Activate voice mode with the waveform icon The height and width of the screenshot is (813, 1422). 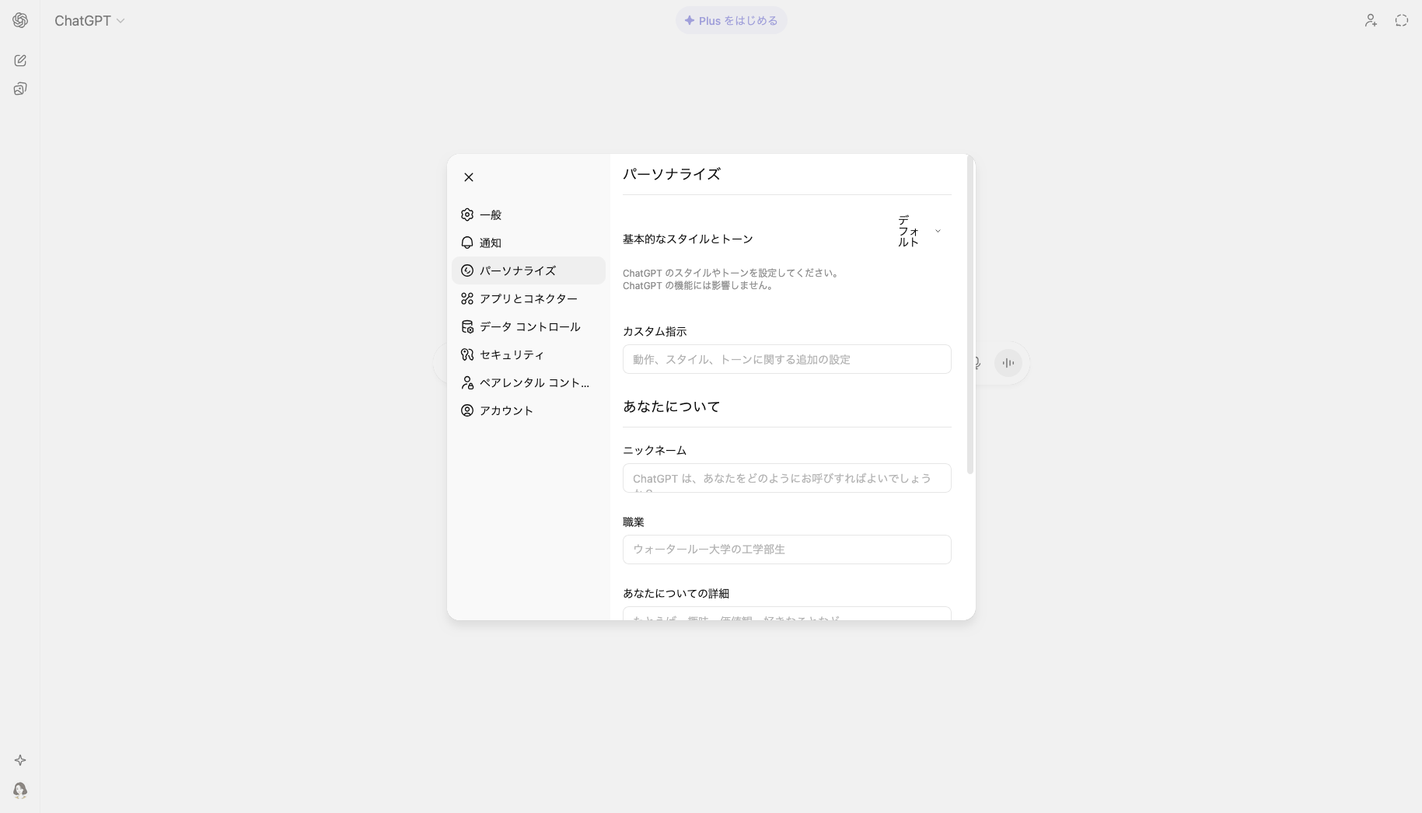click(x=1008, y=363)
